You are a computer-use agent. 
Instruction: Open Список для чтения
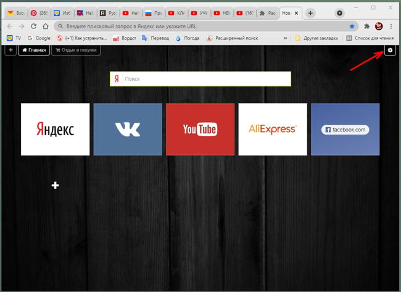pyautogui.click(x=370, y=38)
